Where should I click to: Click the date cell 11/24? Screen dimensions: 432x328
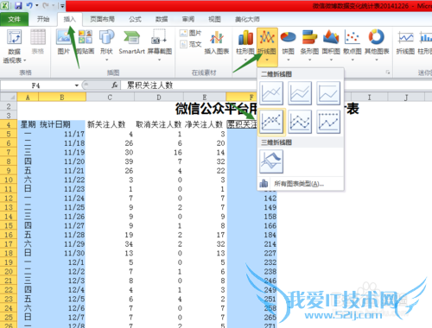pos(62,198)
